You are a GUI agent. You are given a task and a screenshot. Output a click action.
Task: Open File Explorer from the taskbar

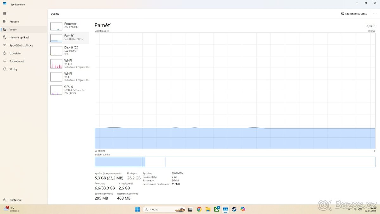208,209
